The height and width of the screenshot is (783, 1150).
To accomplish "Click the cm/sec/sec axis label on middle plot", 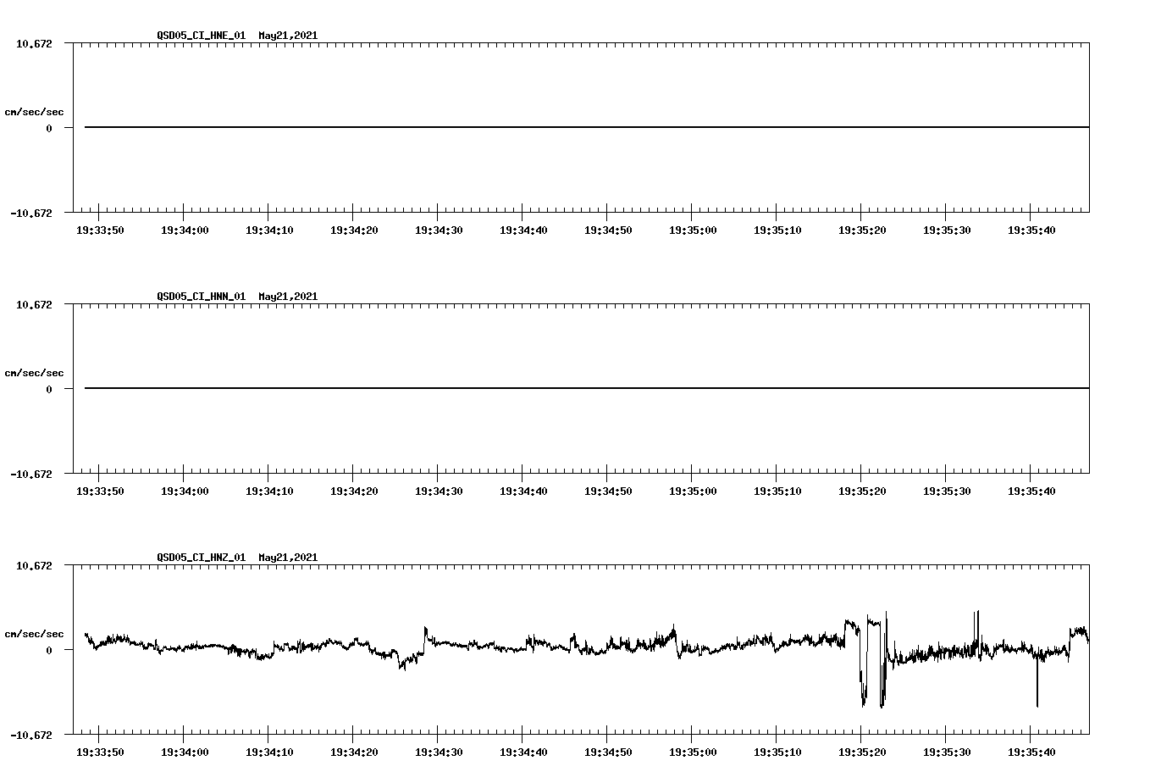I will [x=34, y=372].
